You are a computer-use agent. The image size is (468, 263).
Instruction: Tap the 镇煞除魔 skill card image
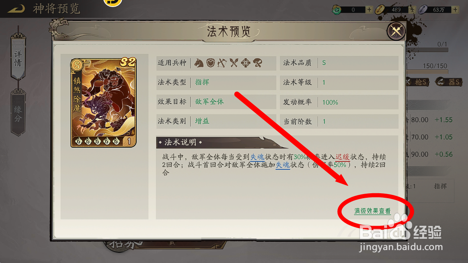coord(103,103)
